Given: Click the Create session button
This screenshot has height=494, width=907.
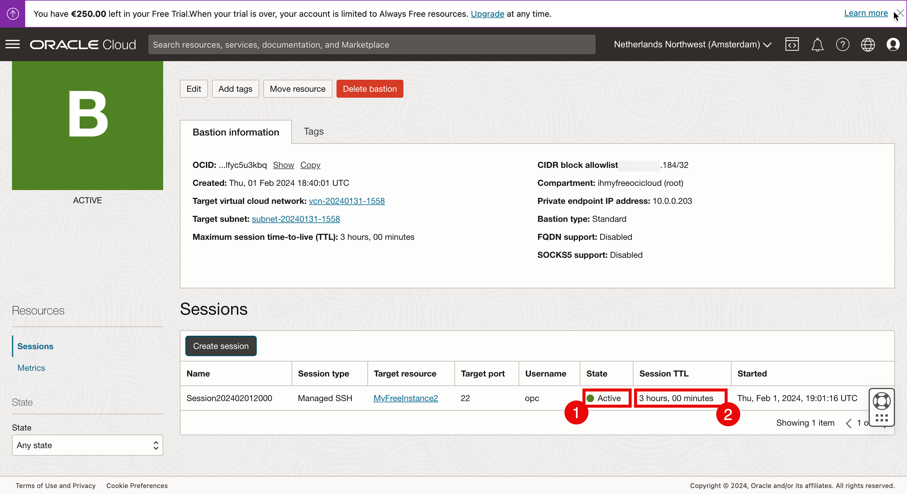Looking at the screenshot, I should click(221, 346).
